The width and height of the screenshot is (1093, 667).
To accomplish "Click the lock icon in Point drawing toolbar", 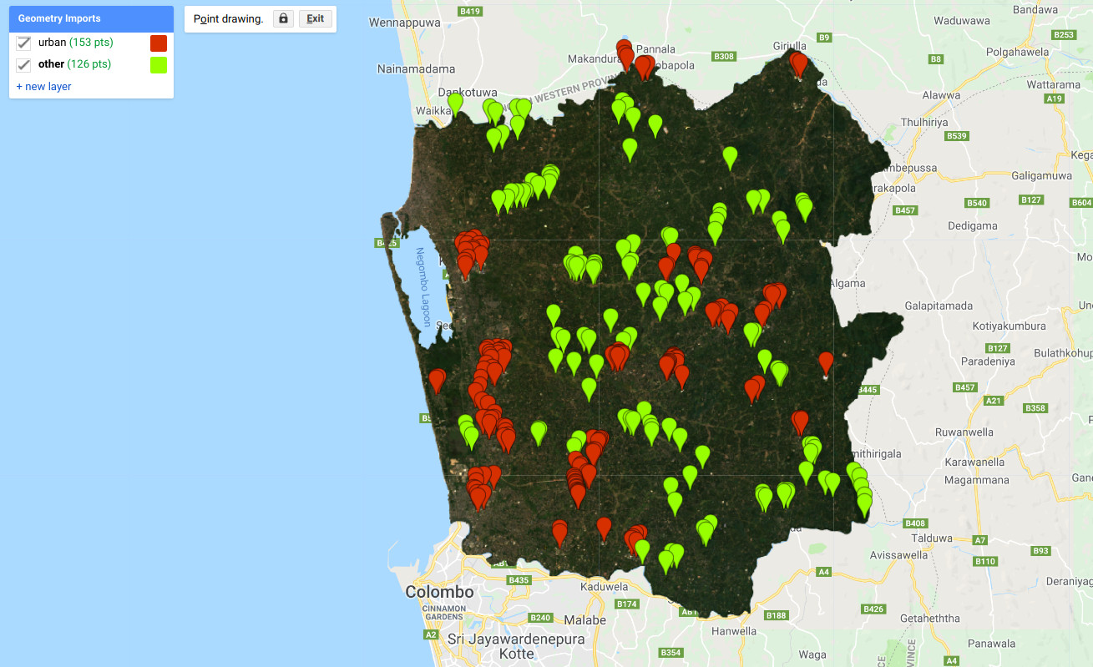I will coord(282,18).
